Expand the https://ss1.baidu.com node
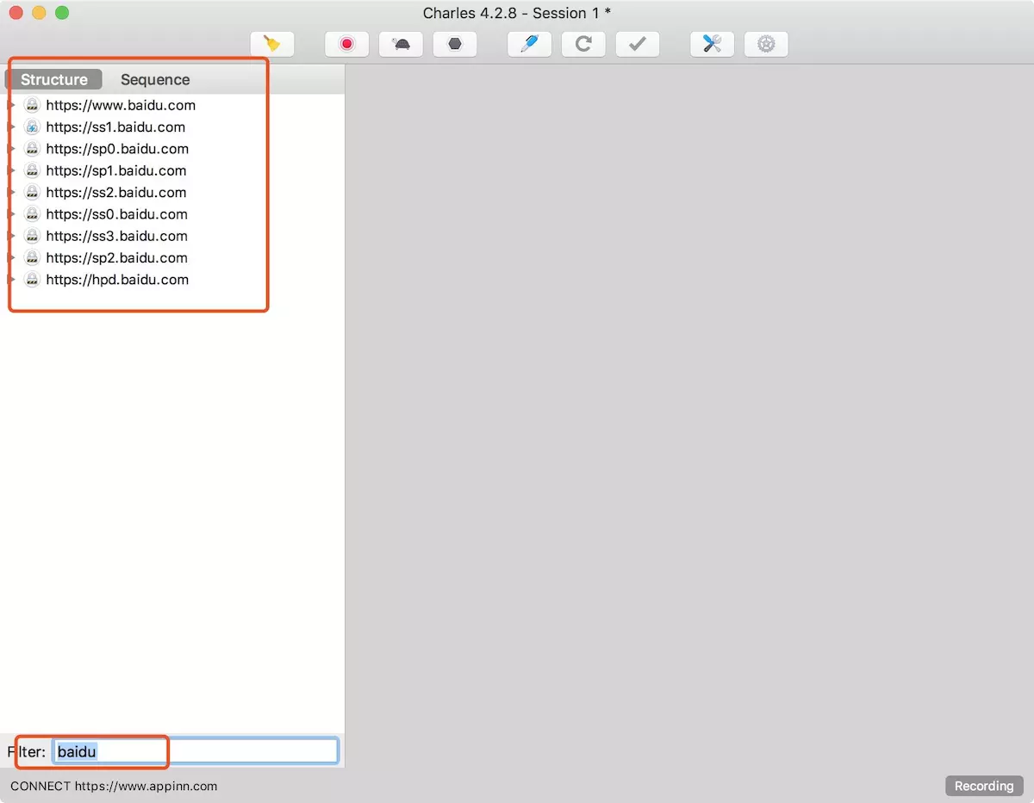Image resolution: width=1034 pixels, height=803 pixels. coord(11,127)
